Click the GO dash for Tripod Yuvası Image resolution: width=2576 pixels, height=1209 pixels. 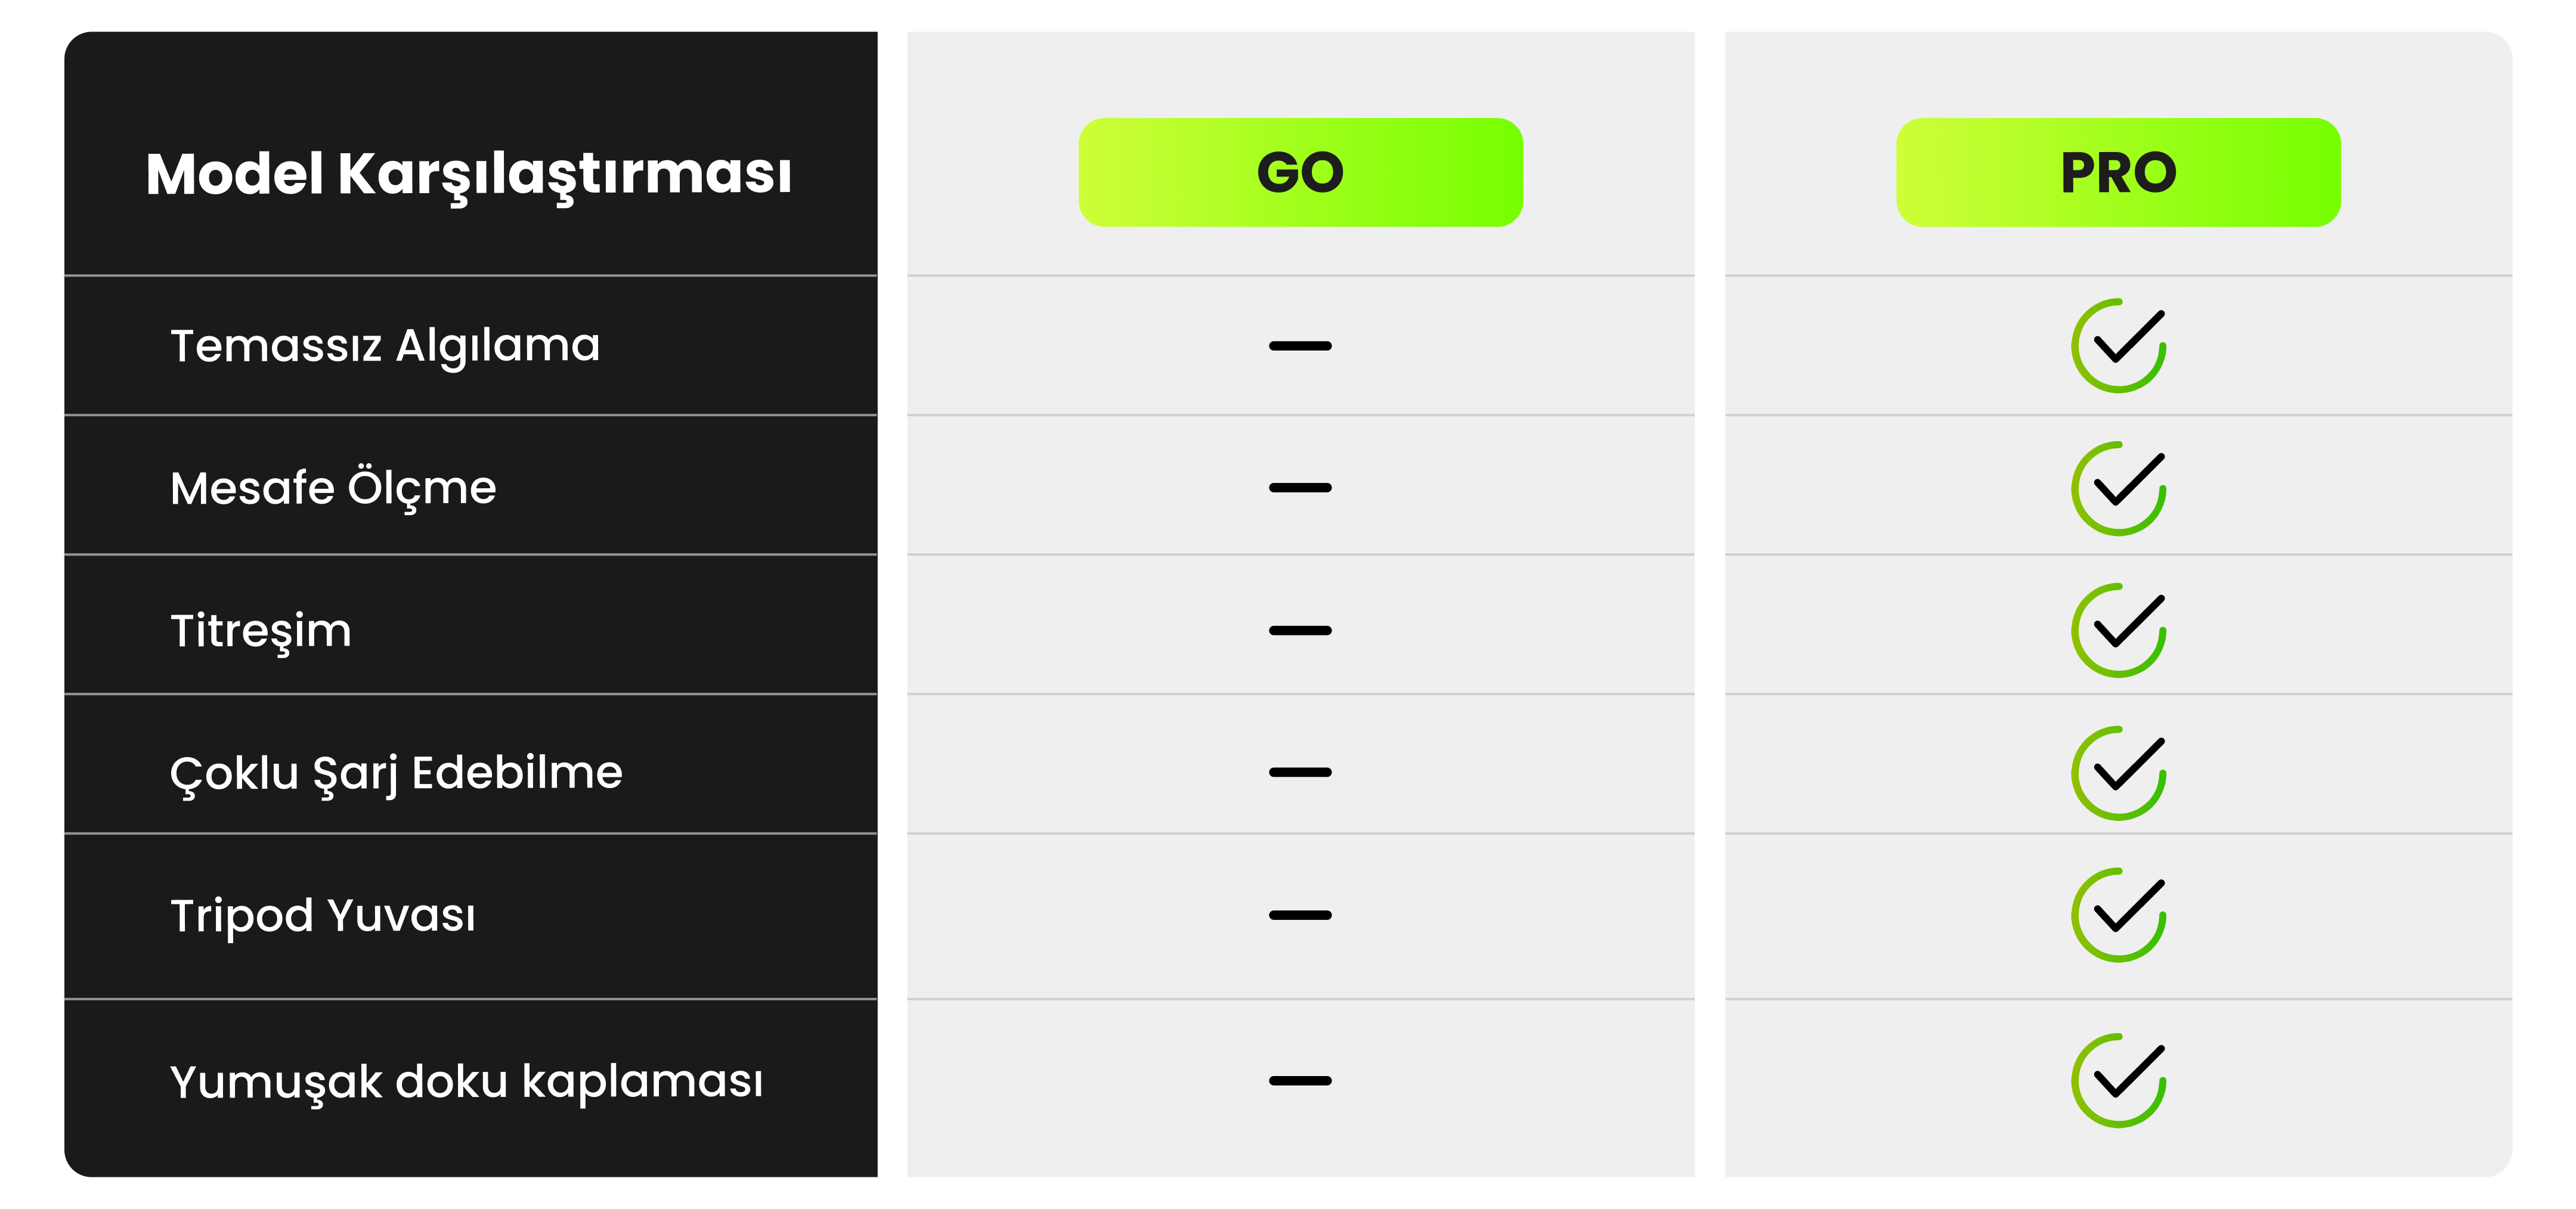pyautogui.click(x=1300, y=915)
